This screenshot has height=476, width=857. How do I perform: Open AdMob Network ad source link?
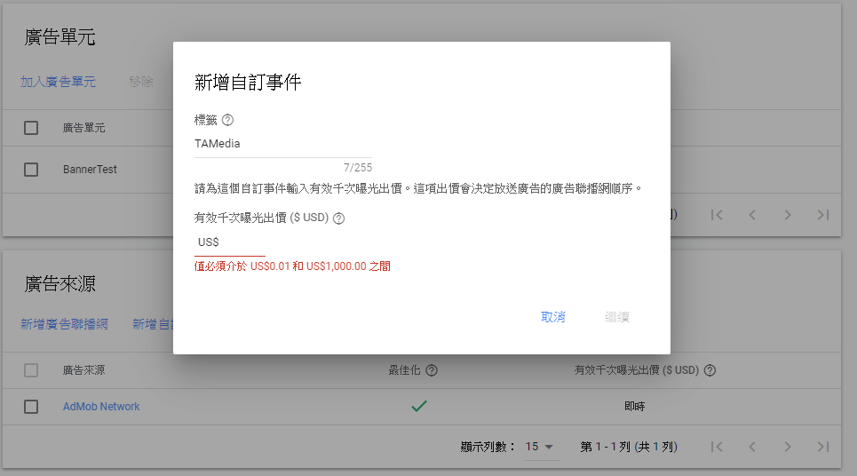[101, 407]
